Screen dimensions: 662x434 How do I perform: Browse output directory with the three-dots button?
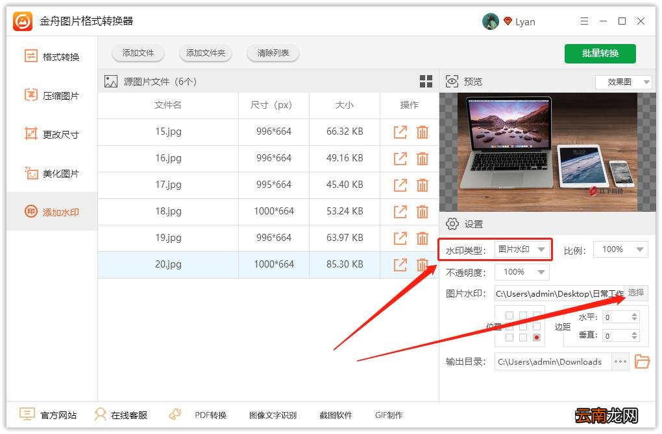click(620, 361)
